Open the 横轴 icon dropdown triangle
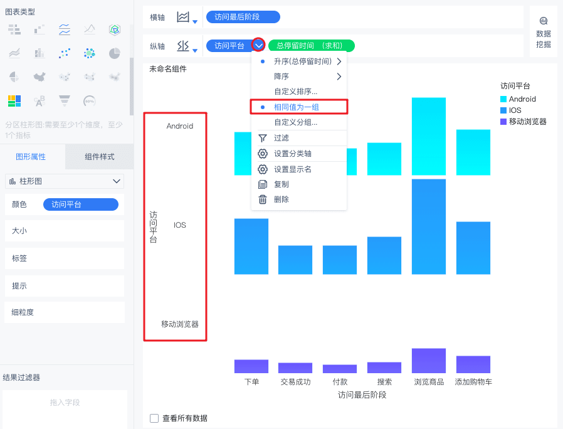The height and width of the screenshot is (429, 563). (x=195, y=22)
